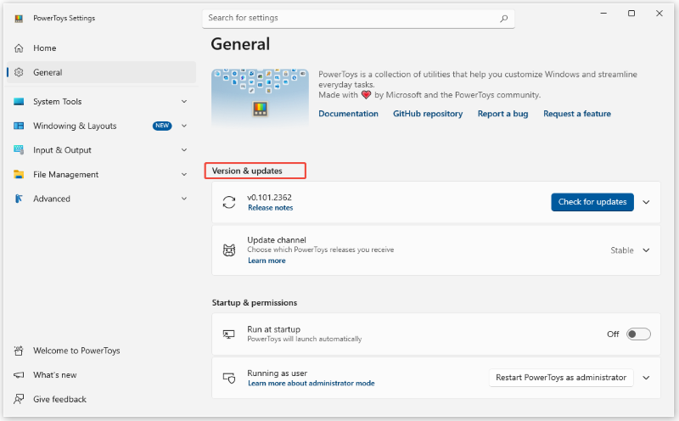Select General in the sidebar
679x421 pixels.
pos(101,72)
